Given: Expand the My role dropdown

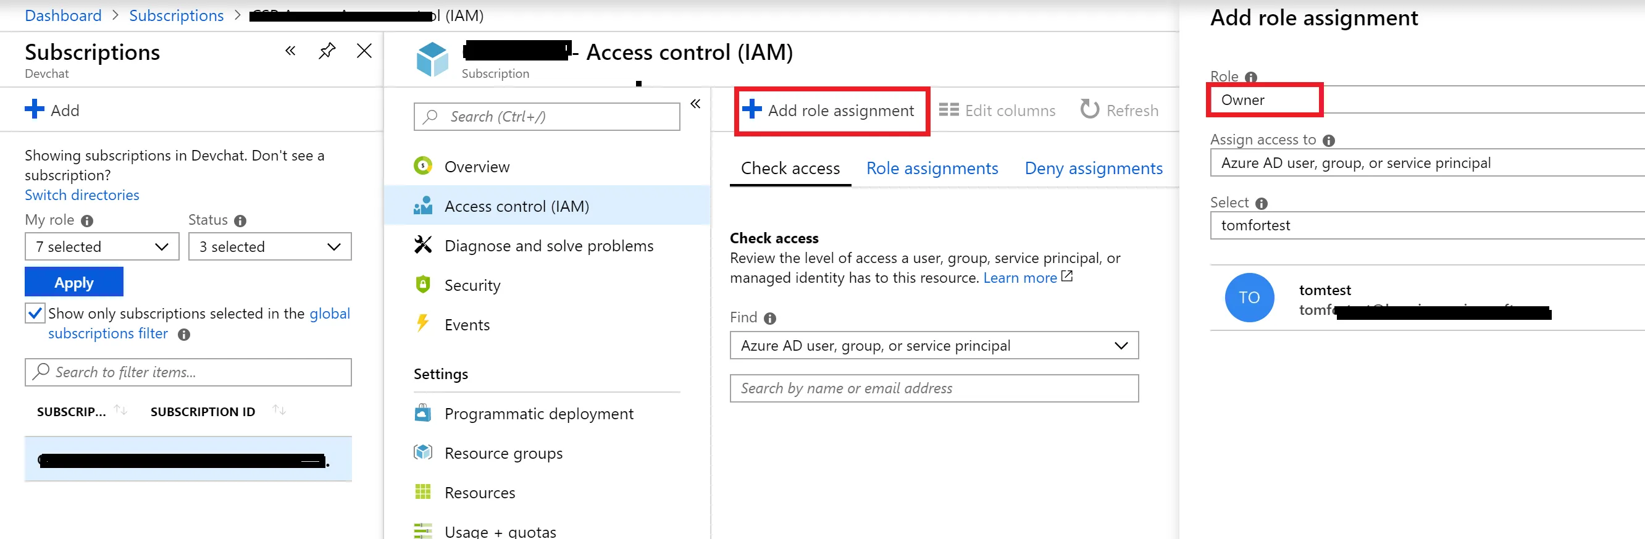Looking at the screenshot, I should (102, 246).
